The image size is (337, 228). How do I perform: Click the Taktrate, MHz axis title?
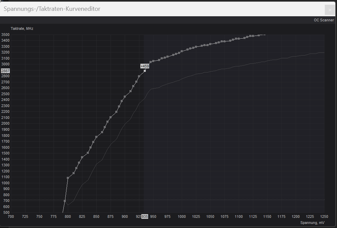click(22, 28)
